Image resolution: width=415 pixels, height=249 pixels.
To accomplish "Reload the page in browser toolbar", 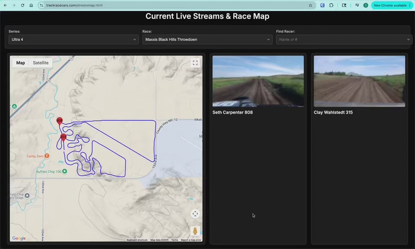I will click(22, 5).
